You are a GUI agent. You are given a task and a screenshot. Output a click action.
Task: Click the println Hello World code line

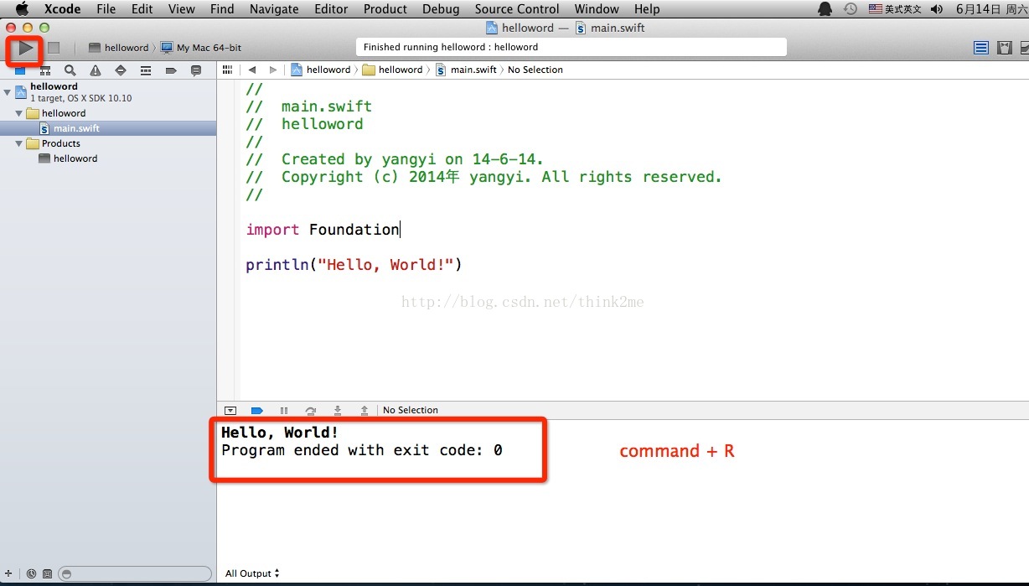click(x=354, y=265)
